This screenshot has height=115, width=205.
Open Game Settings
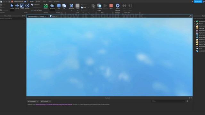pyautogui.click(x=118, y=7)
